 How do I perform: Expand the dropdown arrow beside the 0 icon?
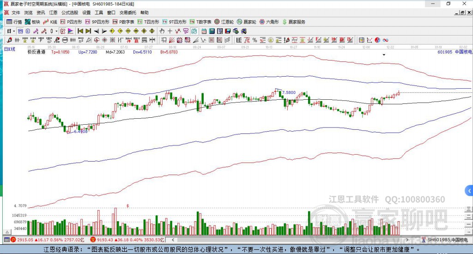(x=56, y=31)
